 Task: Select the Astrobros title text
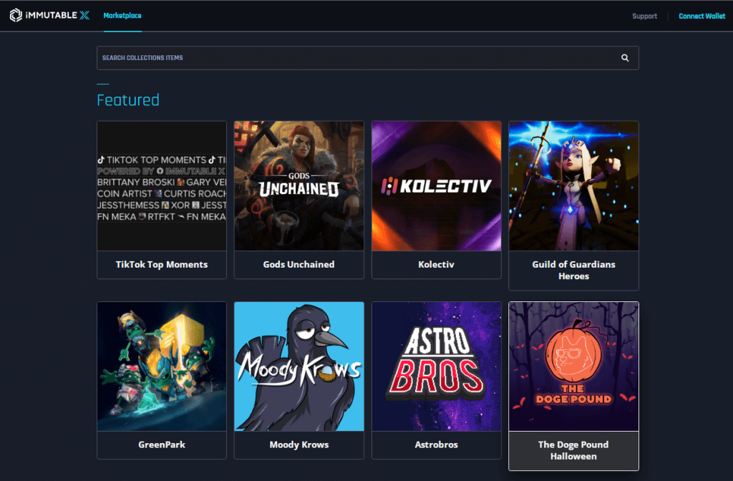coord(436,445)
